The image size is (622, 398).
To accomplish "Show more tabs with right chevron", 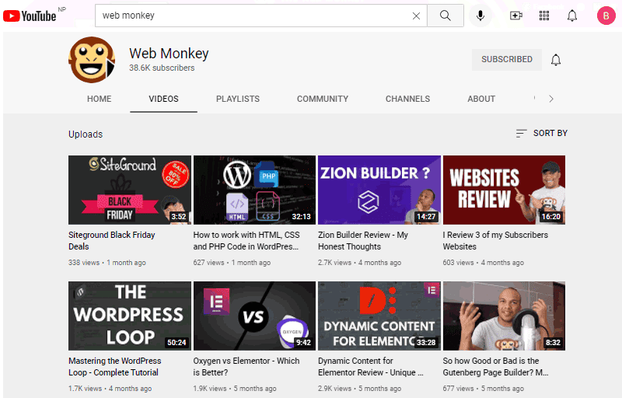I will click(x=551, y=99).
